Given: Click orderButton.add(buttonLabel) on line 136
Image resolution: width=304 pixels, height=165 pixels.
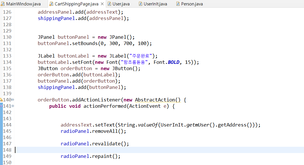Looking at the screenshot, I should [x=79, y=75].
